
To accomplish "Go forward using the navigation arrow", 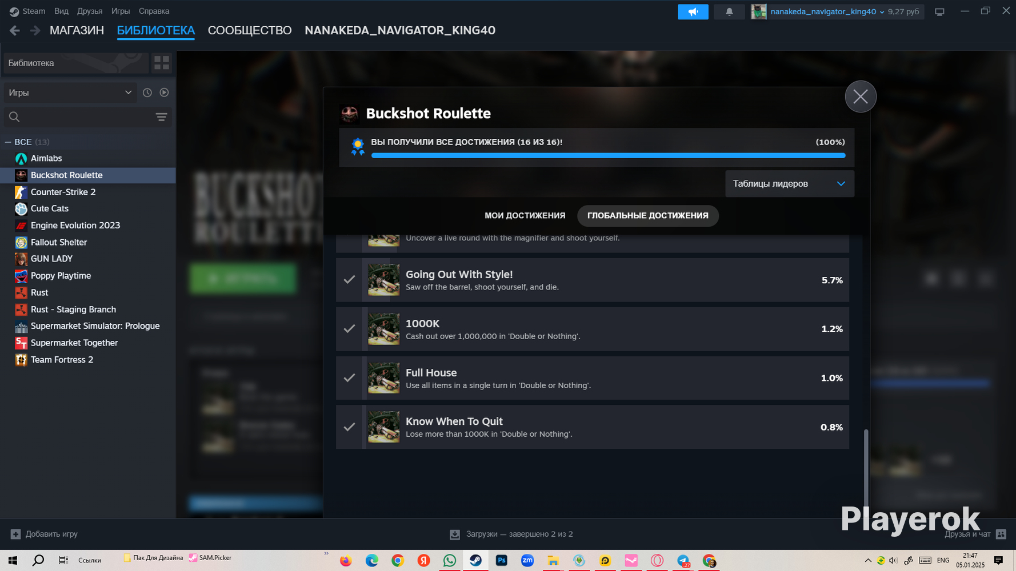I will click(35, 30).
